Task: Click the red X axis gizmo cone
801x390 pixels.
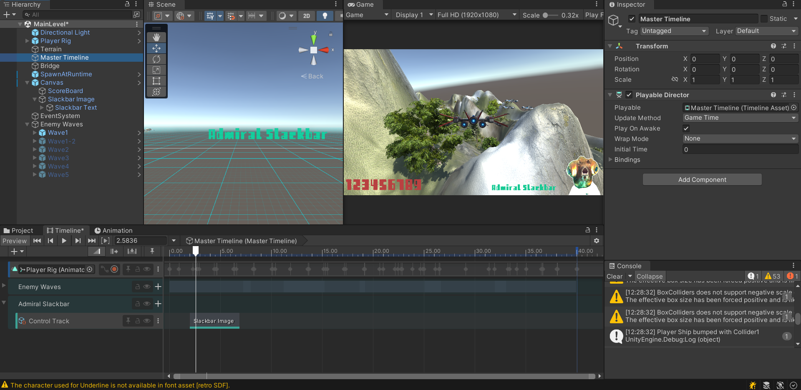Action: (x=324, y=50)
